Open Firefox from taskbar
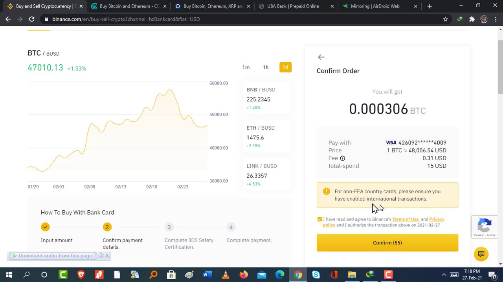 [244, 275]
